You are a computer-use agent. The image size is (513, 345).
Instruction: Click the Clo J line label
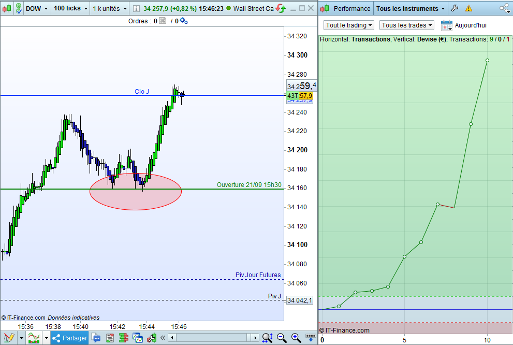[x=142, y=91]
